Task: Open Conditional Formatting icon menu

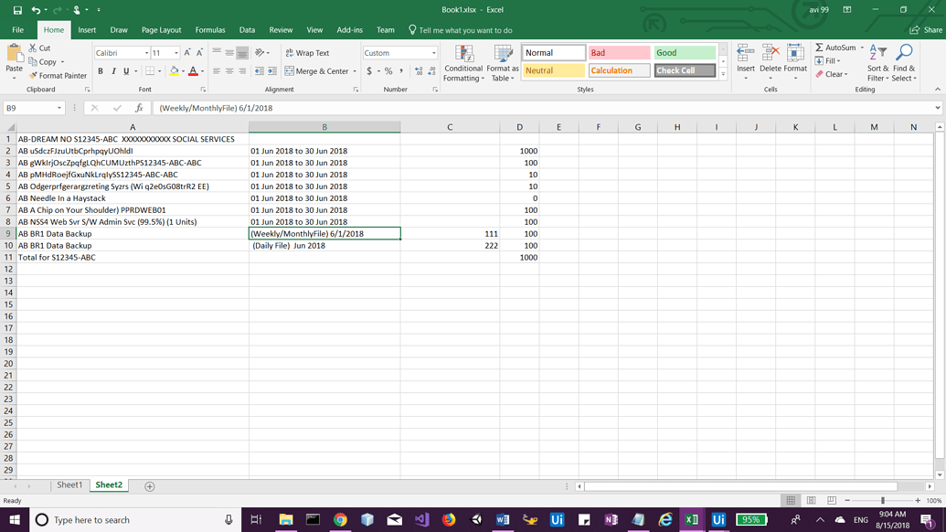Action: pos(463,54)
